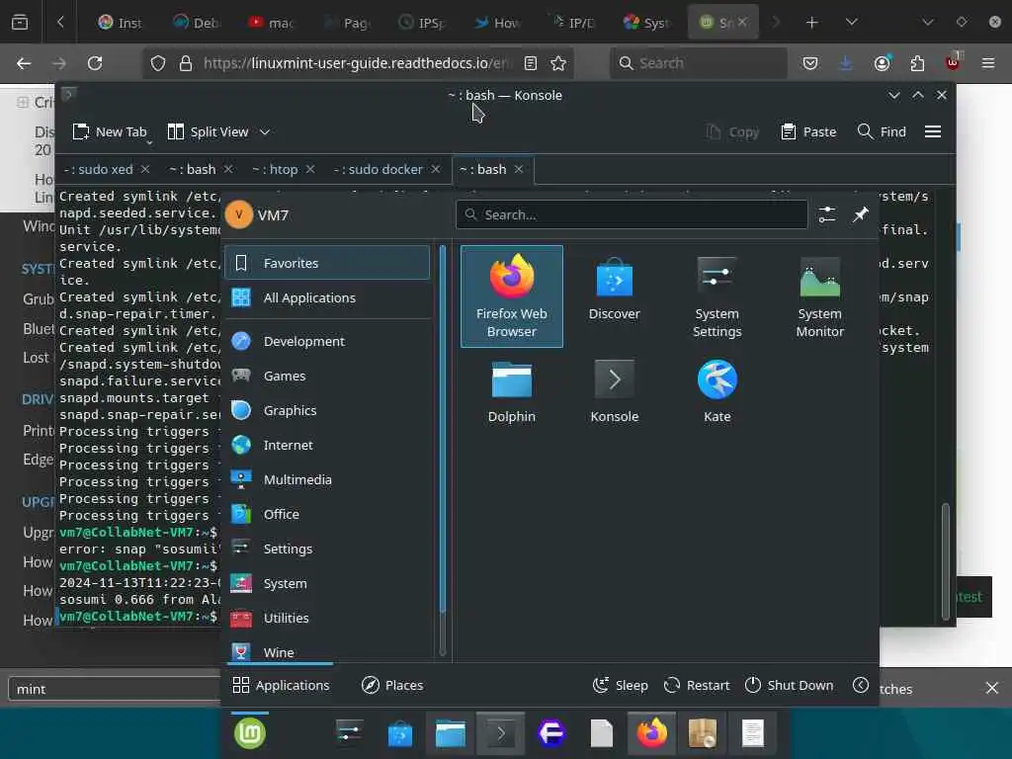This screenshot has height=759, width=1012.
Task: Open the Settings category
Action: click(327, 548)
